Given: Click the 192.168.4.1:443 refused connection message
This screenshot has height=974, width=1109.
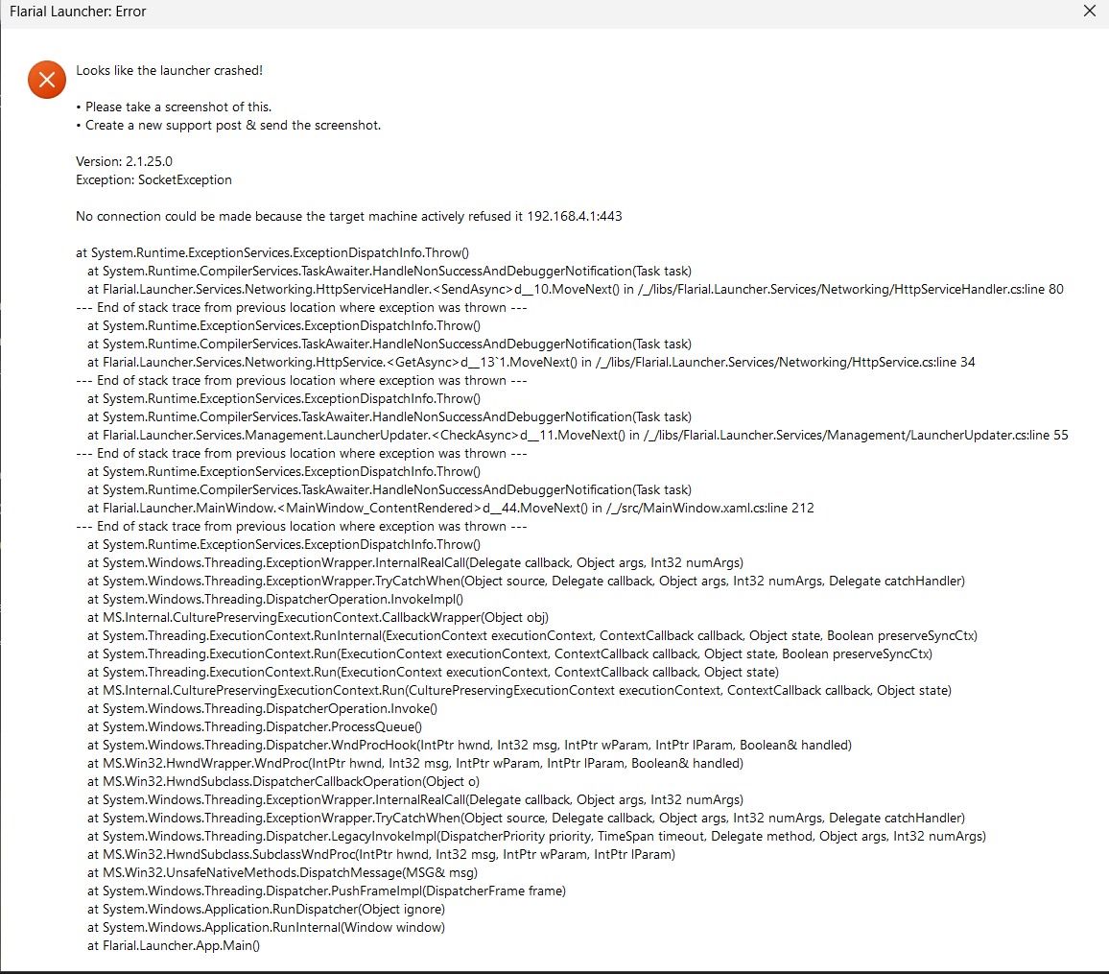Looking at the screenshot, I should point(349,216).
